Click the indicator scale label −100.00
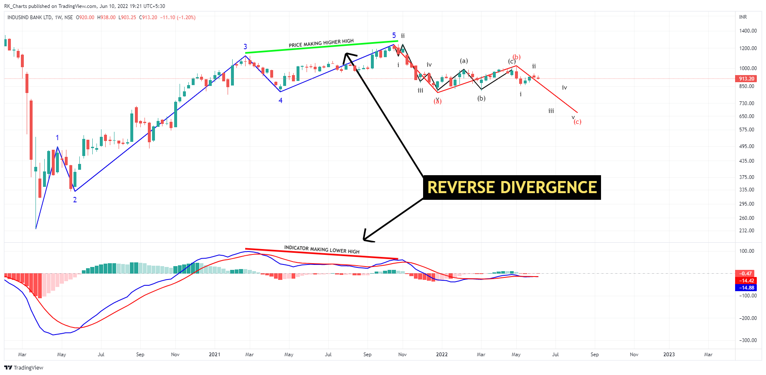This screenshot has width=766, height=375. click(x=748, y=296)
